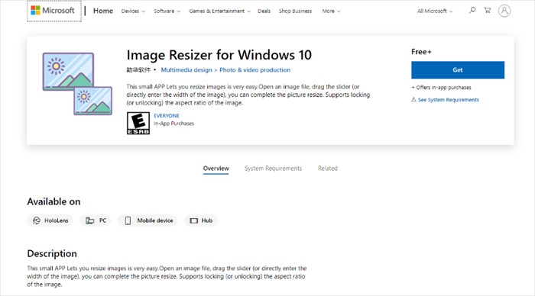Click the EVERYONE rating link
The height and width of the screenshot is (296, 535).
[167, 116]
